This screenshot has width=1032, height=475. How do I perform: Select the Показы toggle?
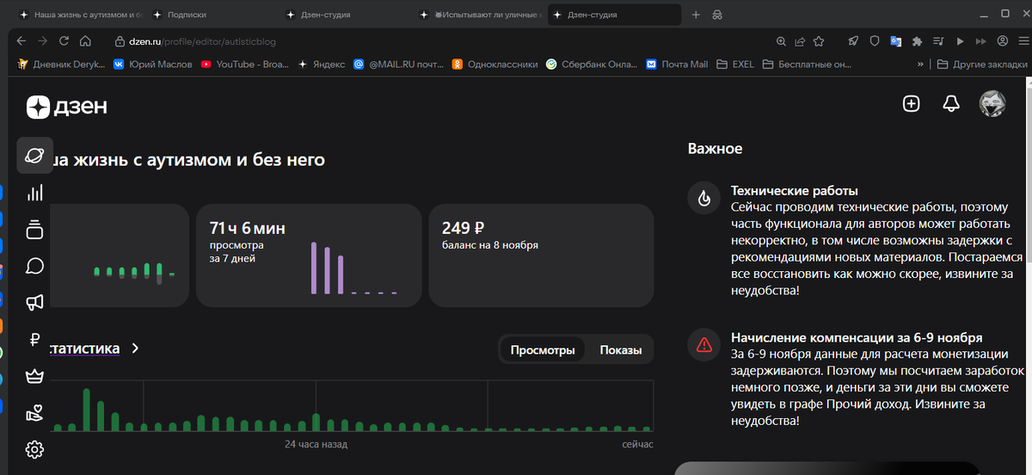(x=621, y=350)
